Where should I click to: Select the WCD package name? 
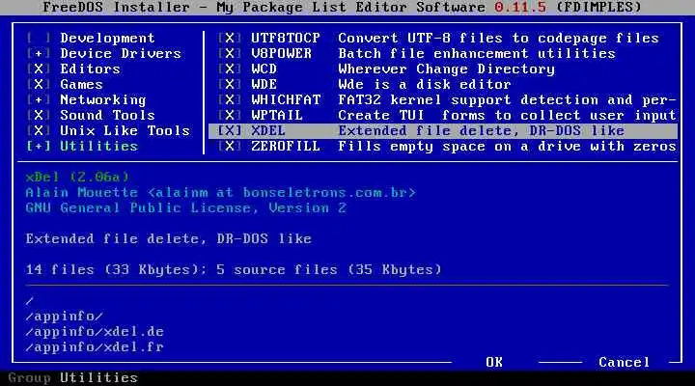tap(264, 69)
